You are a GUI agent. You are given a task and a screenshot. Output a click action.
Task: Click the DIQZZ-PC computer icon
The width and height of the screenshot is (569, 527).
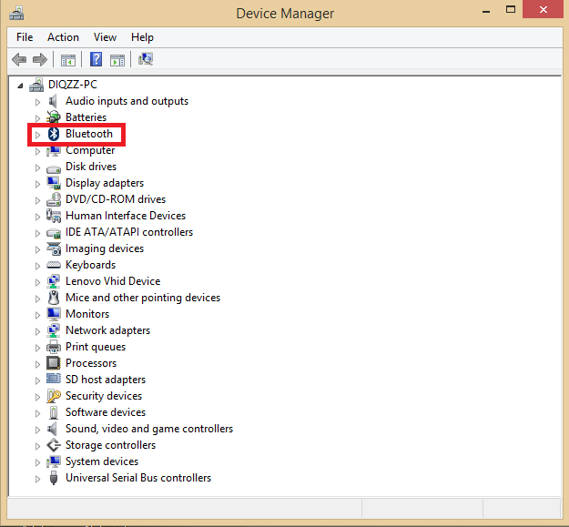click(x=36, y=85)
